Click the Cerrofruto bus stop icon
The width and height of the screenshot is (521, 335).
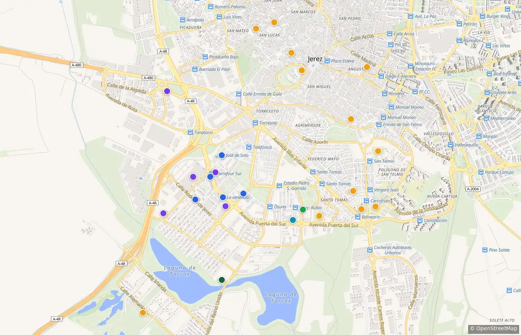[x=367, y=201]
